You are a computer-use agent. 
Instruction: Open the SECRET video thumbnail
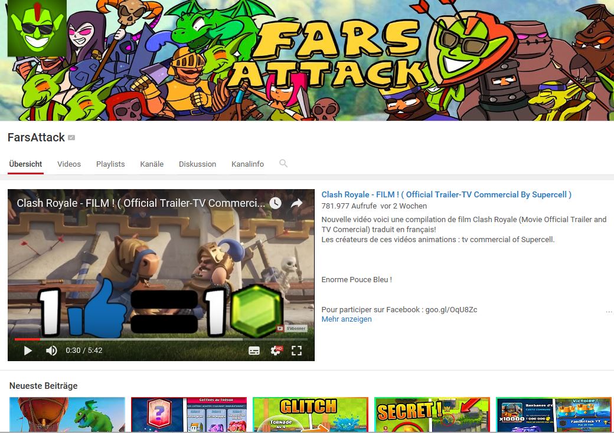click(432, 415)
